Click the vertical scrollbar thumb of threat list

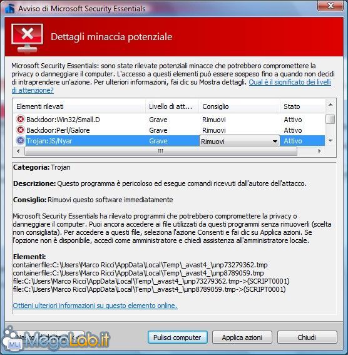(330, 120)
